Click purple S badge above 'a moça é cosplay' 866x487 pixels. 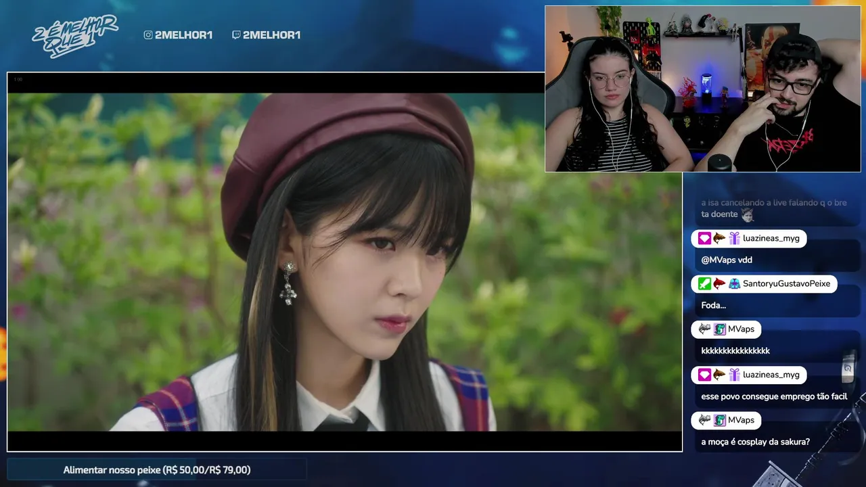tap(719, 420)
